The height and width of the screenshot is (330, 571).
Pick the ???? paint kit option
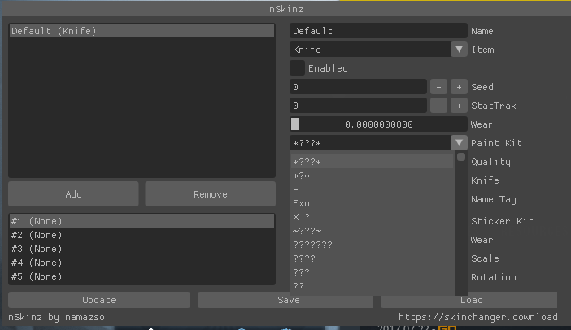(372, 258)
